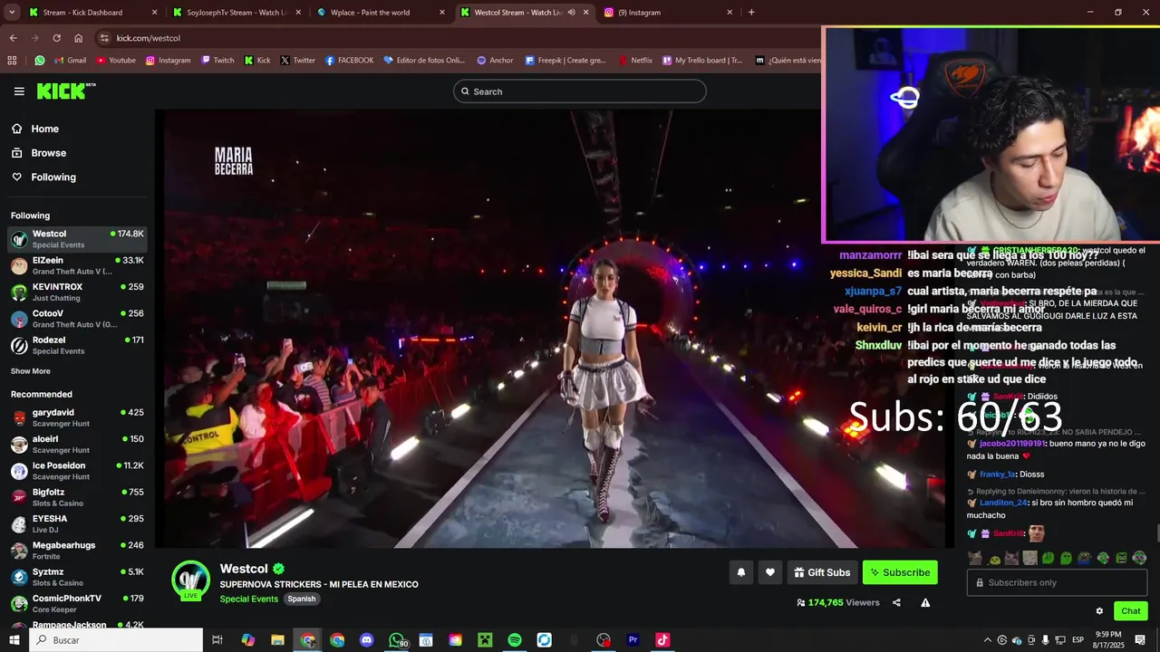Click the Kick logo
Viewport: 1160px width, 652px height.
pos(65,91)
